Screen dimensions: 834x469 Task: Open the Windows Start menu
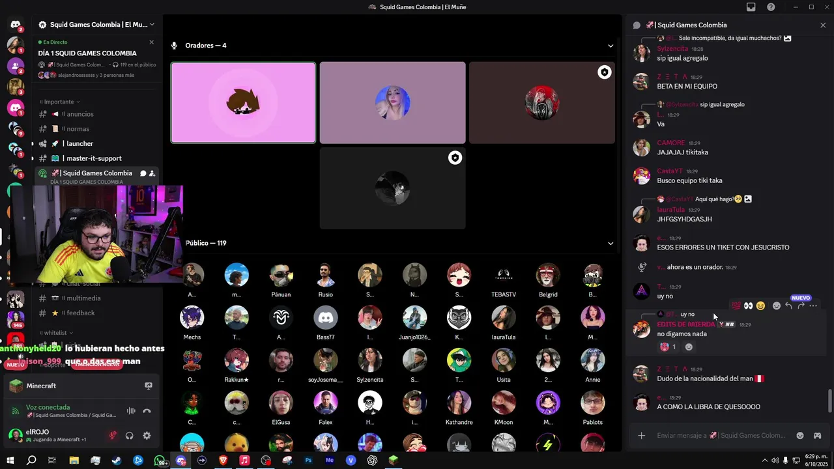[10, 460]
